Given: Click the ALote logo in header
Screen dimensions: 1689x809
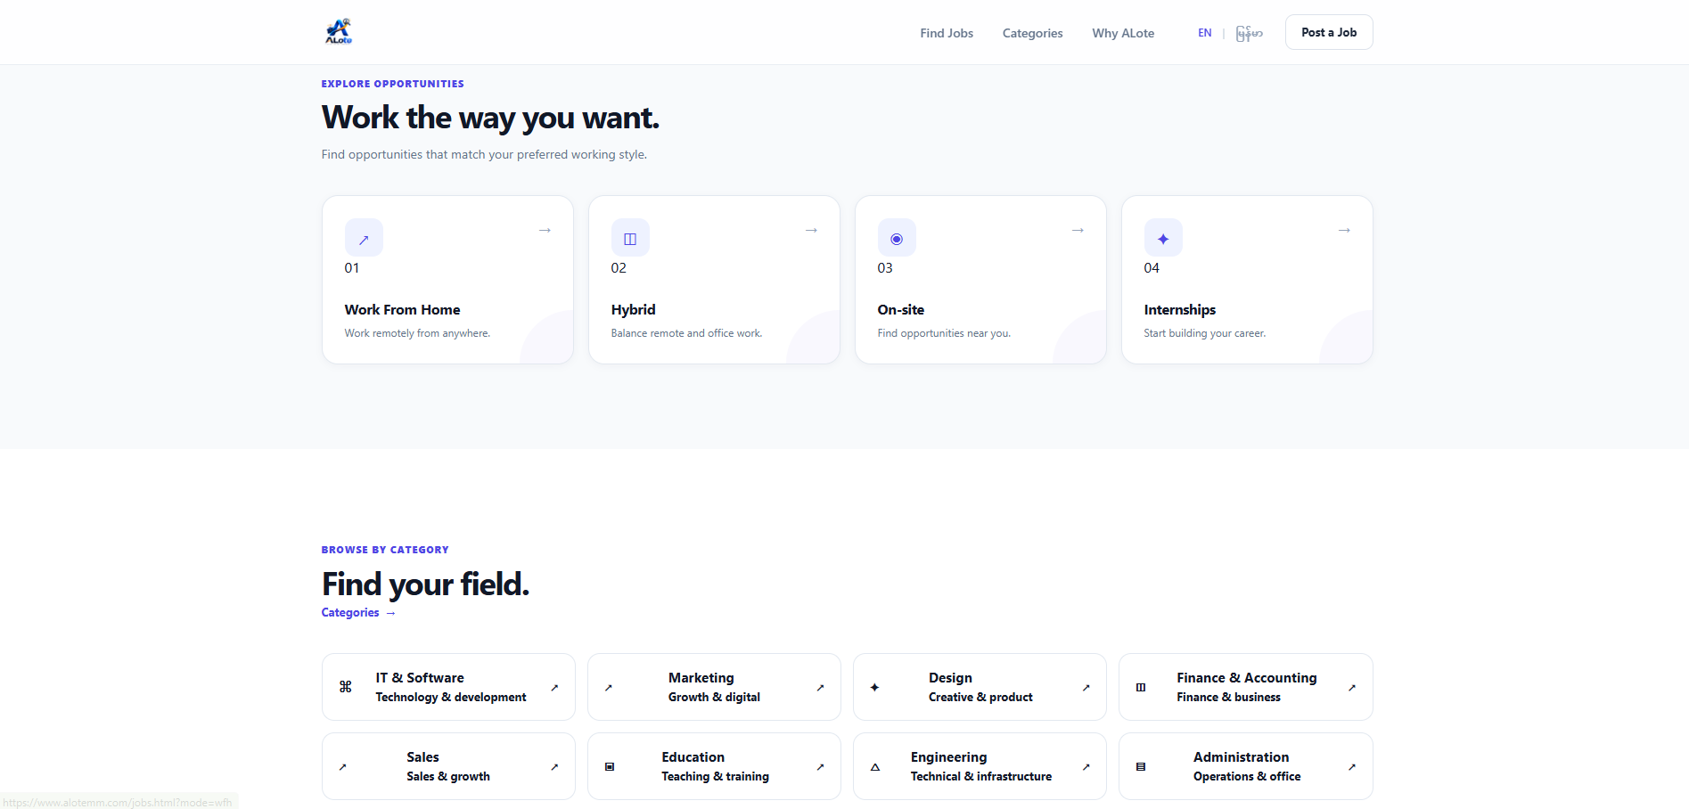Looking at the screenshot, I should 339,31.
